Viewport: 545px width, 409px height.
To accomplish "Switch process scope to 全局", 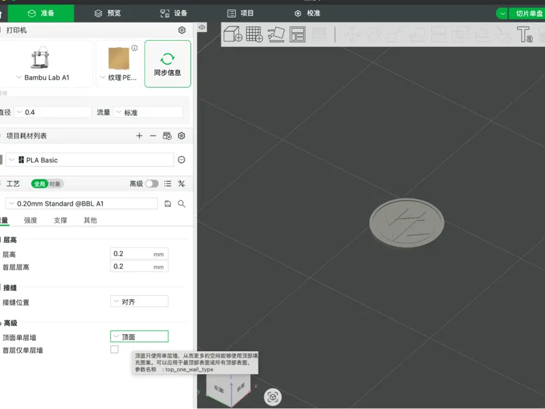I will 40,184.
